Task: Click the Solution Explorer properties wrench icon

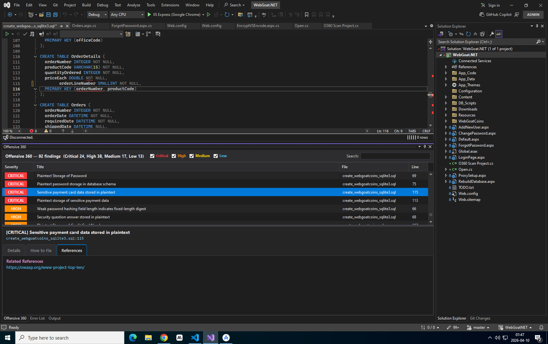Action: pyautogui.click(x=492, y=34)
